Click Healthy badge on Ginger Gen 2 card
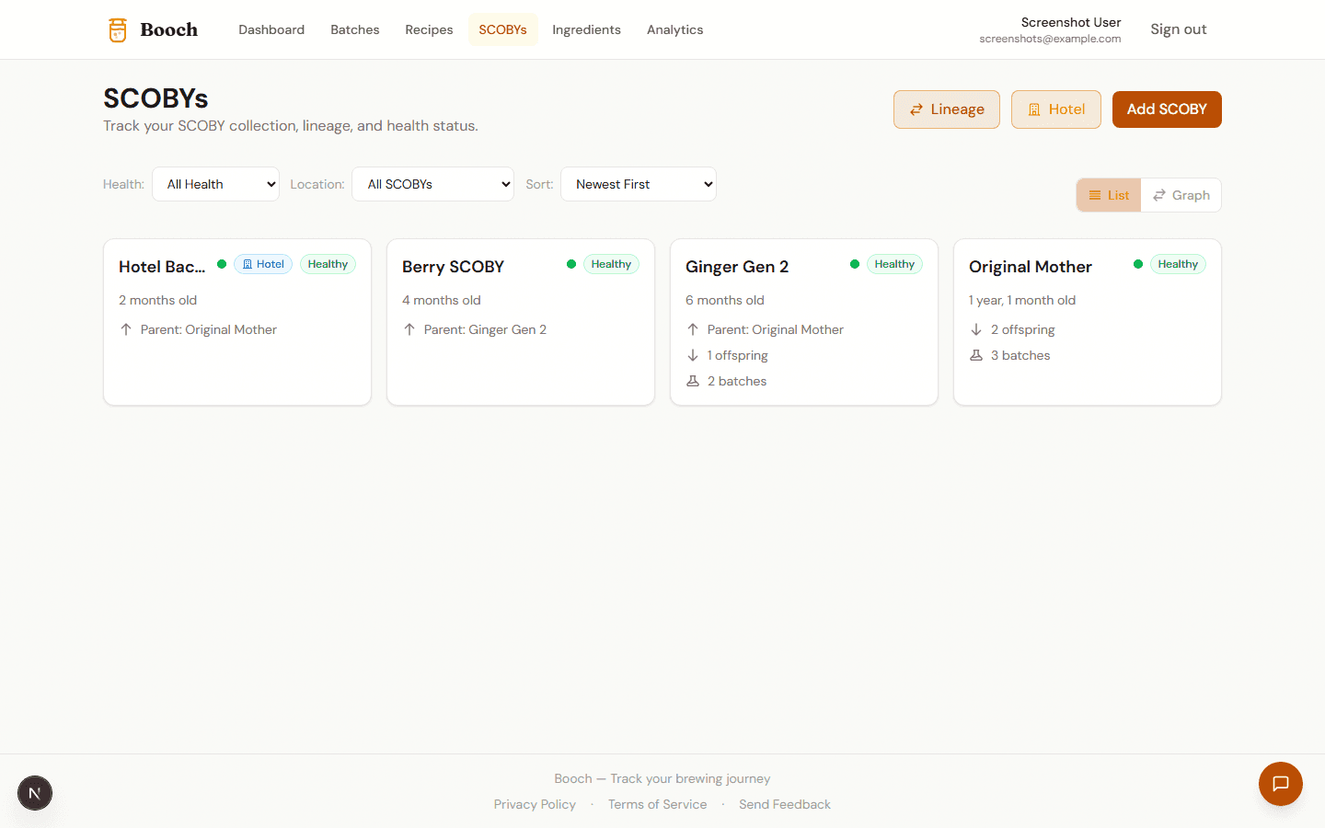Image resolution: width=1325 pixels, height=828 pixels. click(x=894, y=264)
